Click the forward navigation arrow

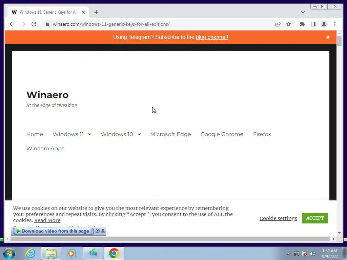tap(23, 24)
